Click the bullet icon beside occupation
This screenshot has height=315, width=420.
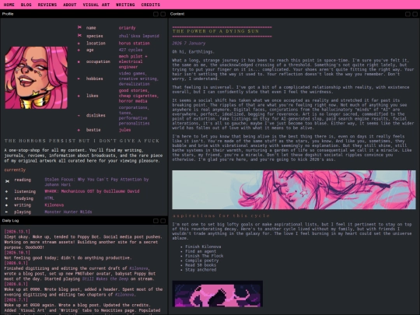[x=79, y=61]
